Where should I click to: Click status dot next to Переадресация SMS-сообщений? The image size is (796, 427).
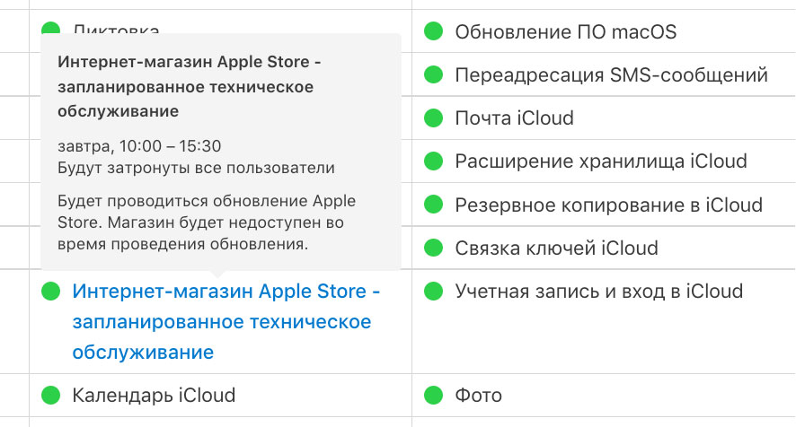click(433, 74)
